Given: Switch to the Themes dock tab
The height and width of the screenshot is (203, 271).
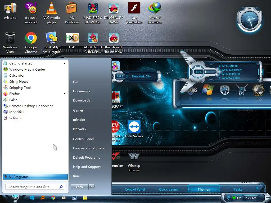Looking at the screenshot, I should [x=204, y=189].
